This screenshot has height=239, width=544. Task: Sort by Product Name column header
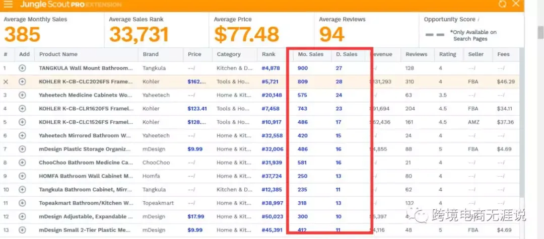tap(58, 54)
